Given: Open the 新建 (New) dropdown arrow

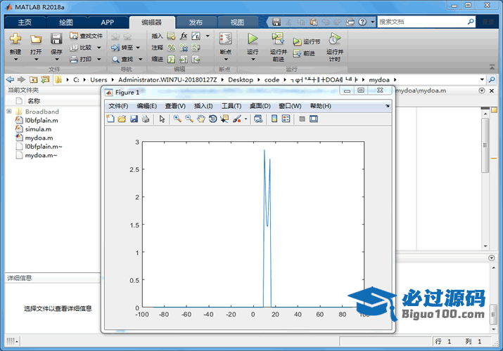Looking at the screenshot, I should 15,60.
